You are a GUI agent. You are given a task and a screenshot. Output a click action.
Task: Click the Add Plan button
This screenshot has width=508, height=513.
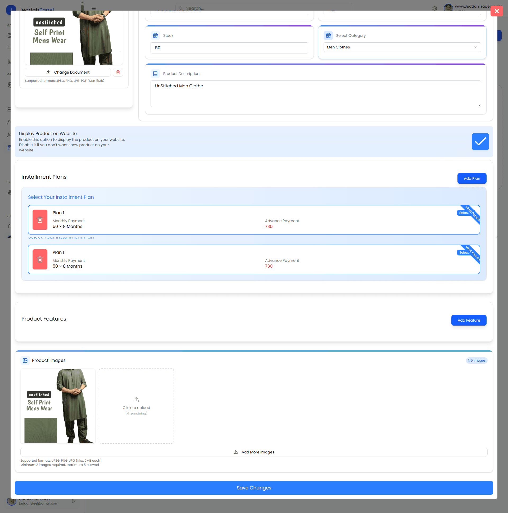[472, 178]
